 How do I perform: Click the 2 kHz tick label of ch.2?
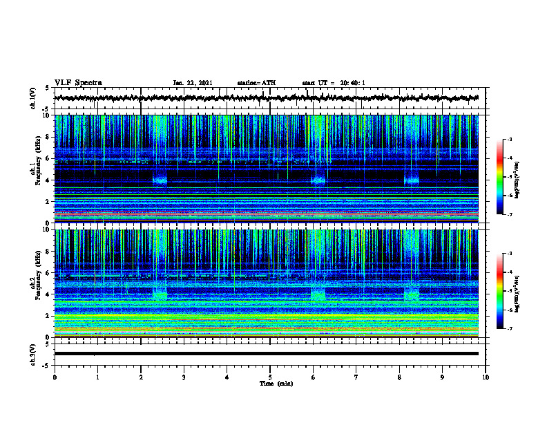click(48, 316)
